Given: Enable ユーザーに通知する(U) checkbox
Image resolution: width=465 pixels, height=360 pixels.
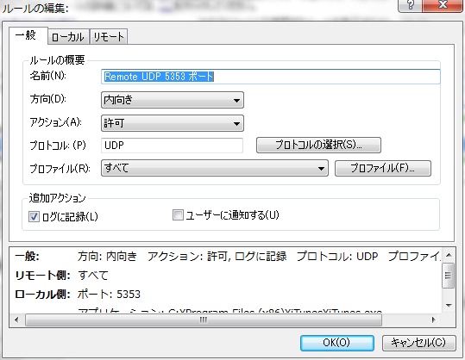Looking at the screenshot, I should pos(178,215).
